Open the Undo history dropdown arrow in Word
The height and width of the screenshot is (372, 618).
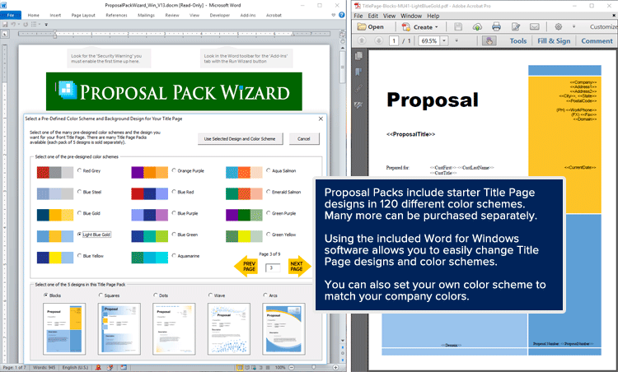18,25
